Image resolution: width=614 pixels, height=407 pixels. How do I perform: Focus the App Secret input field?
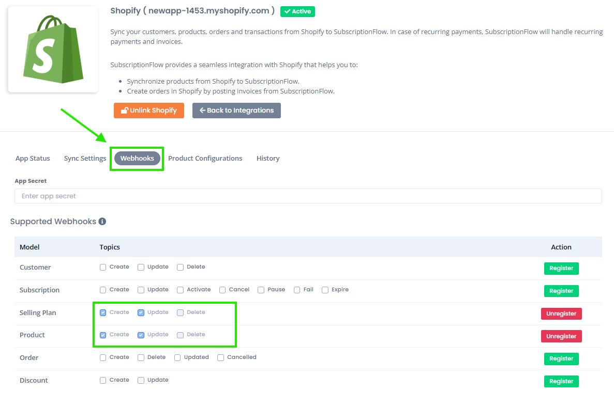click(x=308, y=196)
